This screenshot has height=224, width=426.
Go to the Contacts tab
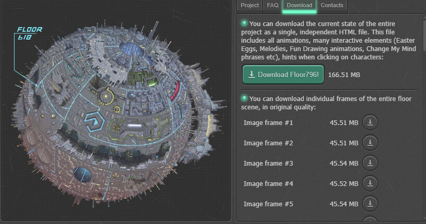point(332,5)
